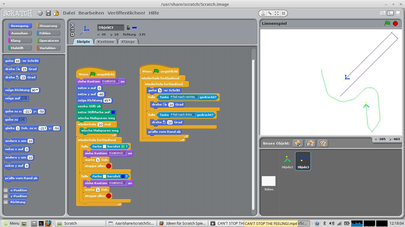Switch to the Klänge tab
Viewport: 405px width, 227px height.
coord(128,42)
